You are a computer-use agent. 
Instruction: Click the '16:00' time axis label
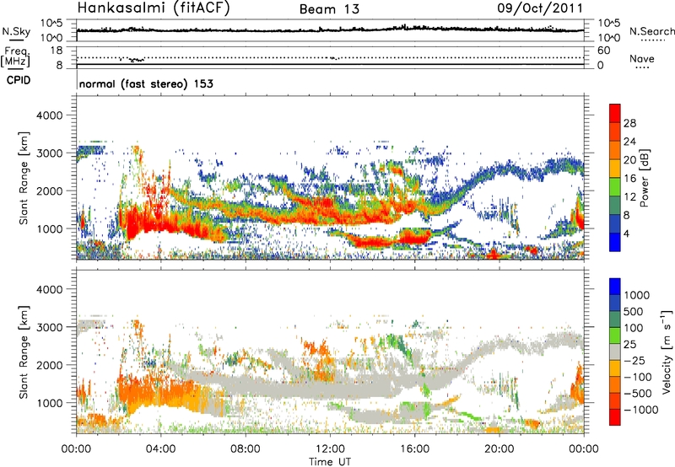pos(414,449)
